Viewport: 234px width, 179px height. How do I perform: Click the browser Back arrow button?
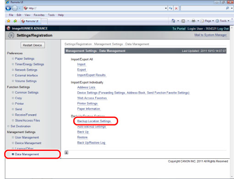(8, 8)
